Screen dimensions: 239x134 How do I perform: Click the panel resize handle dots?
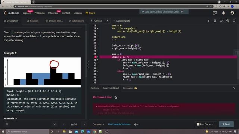coord(88,66)
